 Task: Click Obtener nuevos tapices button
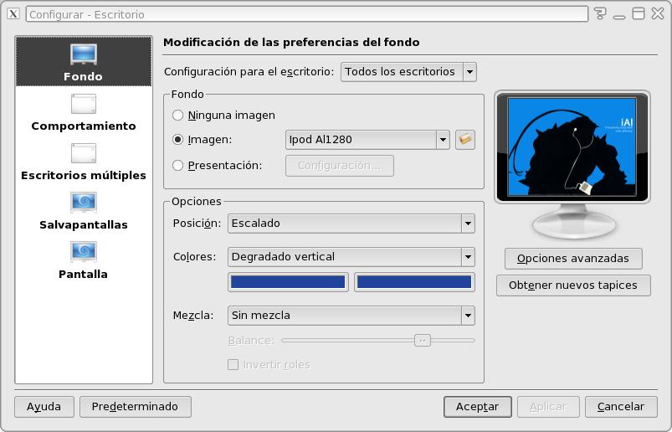573,285
